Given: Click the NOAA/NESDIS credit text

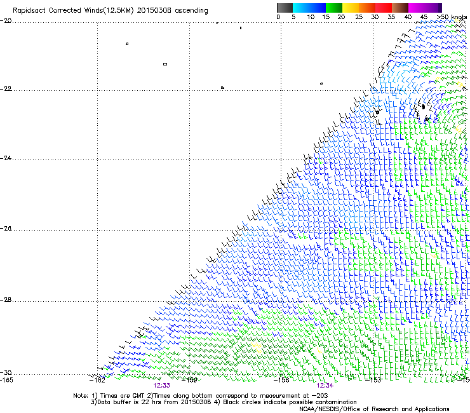Looking at the screenshot, I should pos(374,409).
